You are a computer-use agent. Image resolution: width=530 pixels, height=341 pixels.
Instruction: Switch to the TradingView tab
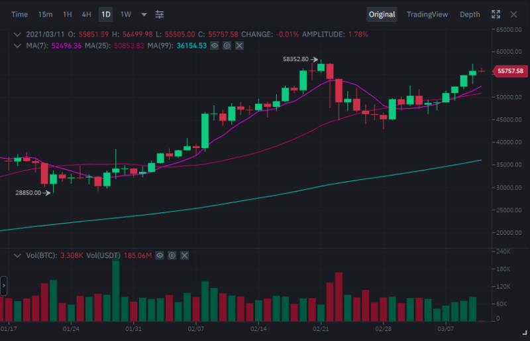(427, 15)
